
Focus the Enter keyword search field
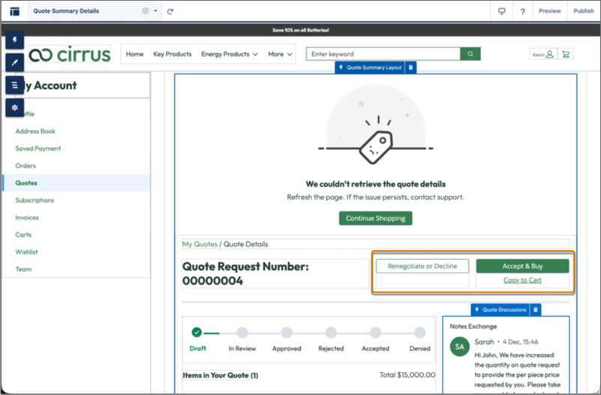[x=383, y=54]
